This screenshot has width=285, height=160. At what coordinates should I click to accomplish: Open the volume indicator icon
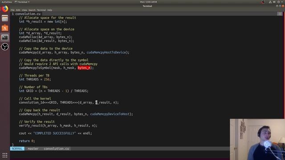274,2
